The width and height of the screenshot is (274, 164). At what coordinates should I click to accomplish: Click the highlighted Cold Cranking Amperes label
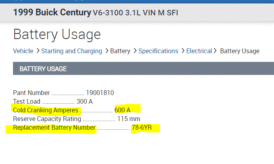46,110
